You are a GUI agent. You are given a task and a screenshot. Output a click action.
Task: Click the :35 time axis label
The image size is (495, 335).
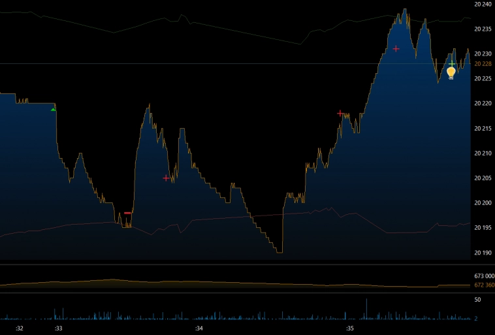350,328
